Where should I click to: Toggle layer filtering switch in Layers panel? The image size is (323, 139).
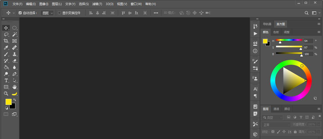pos(319,117)
